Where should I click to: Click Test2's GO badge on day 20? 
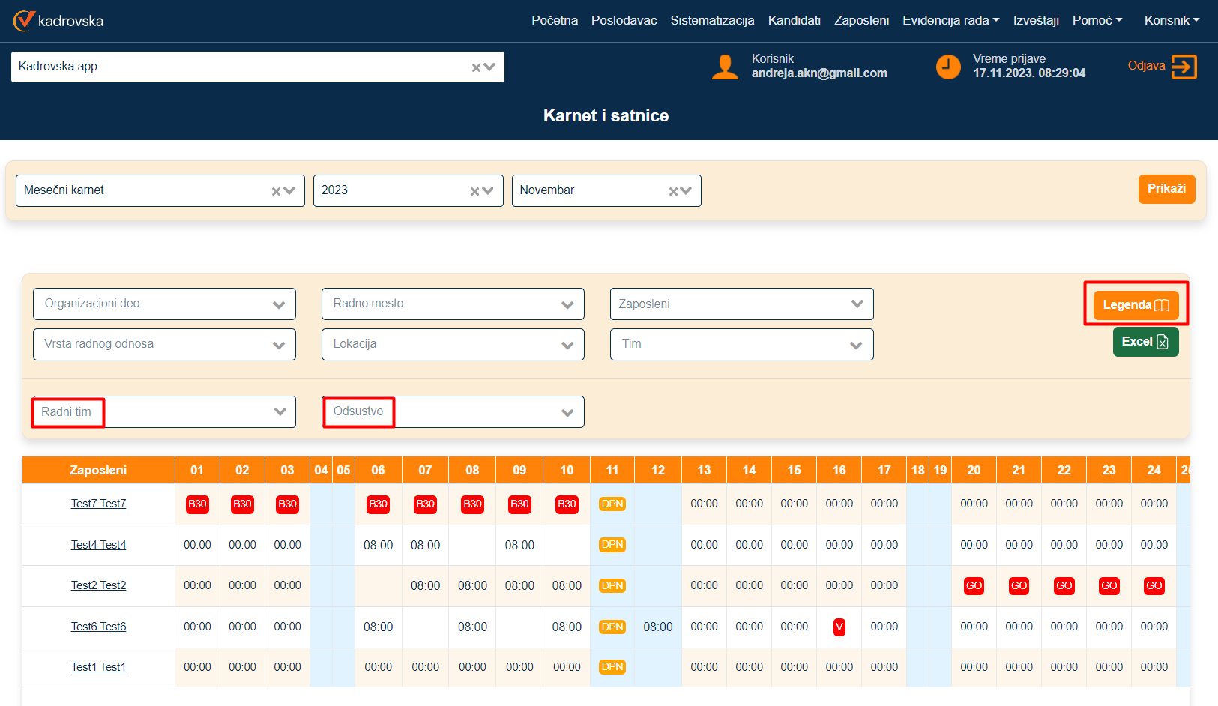(974, 586)
